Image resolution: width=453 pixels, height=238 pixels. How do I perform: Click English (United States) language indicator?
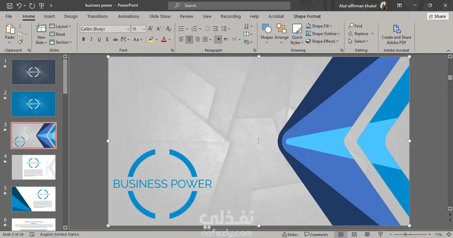coord(60,234)
